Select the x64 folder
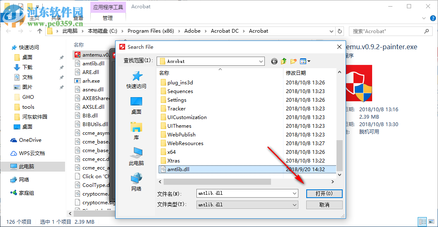The image size is (438, 227). pos(168,152)
